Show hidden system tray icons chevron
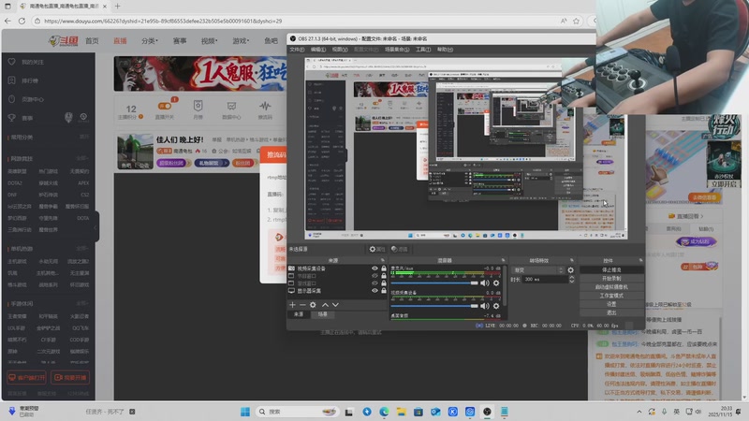This screenshot has height=421, width=749. click(639, 412)
